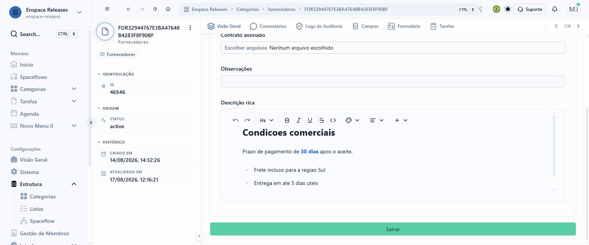589x245 pixels.
Task: Toggle underline formatting in editor
Action: [310, 120]
